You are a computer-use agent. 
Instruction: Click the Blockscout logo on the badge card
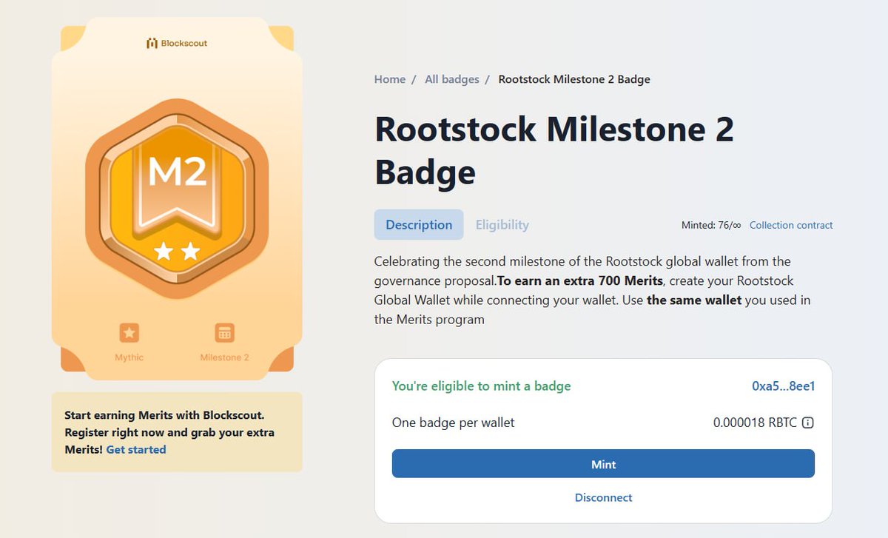[177, 43]
